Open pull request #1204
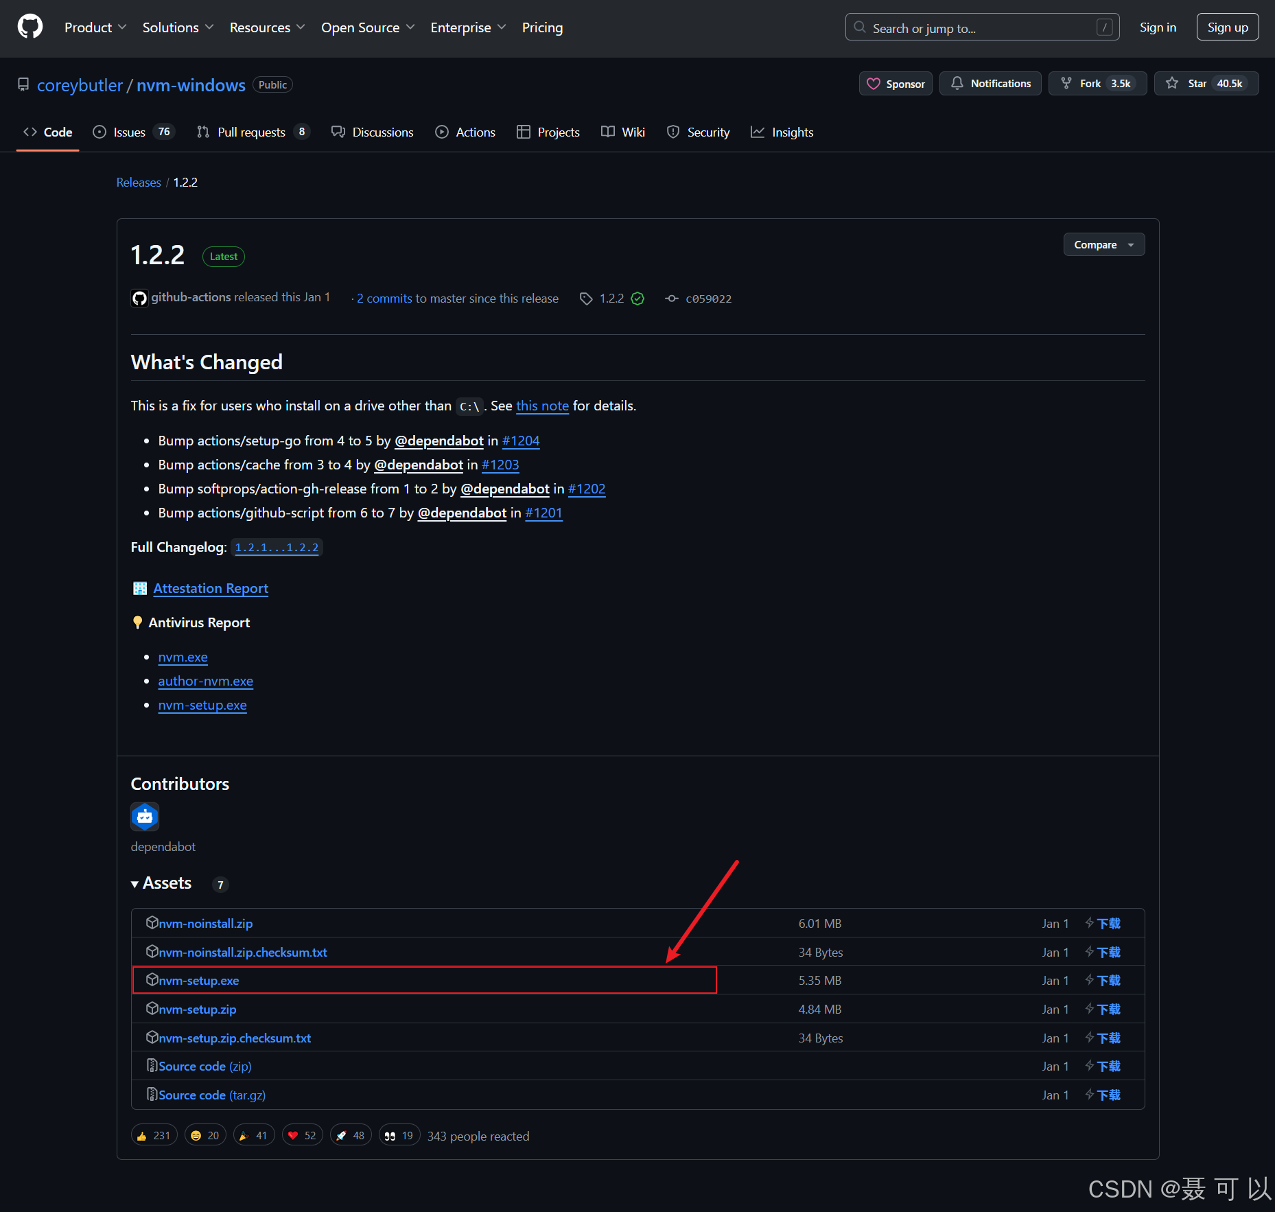 521,441
